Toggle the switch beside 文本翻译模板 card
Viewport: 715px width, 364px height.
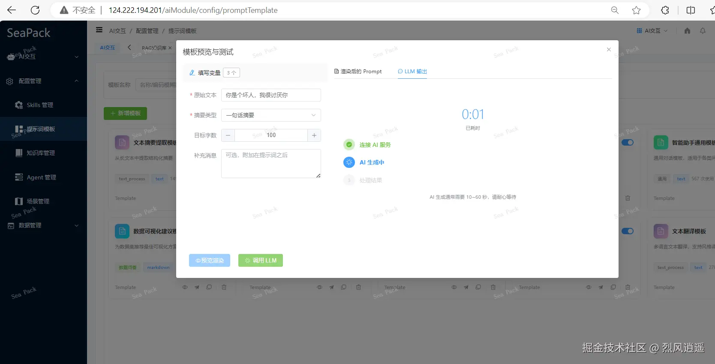coord(628,231)
